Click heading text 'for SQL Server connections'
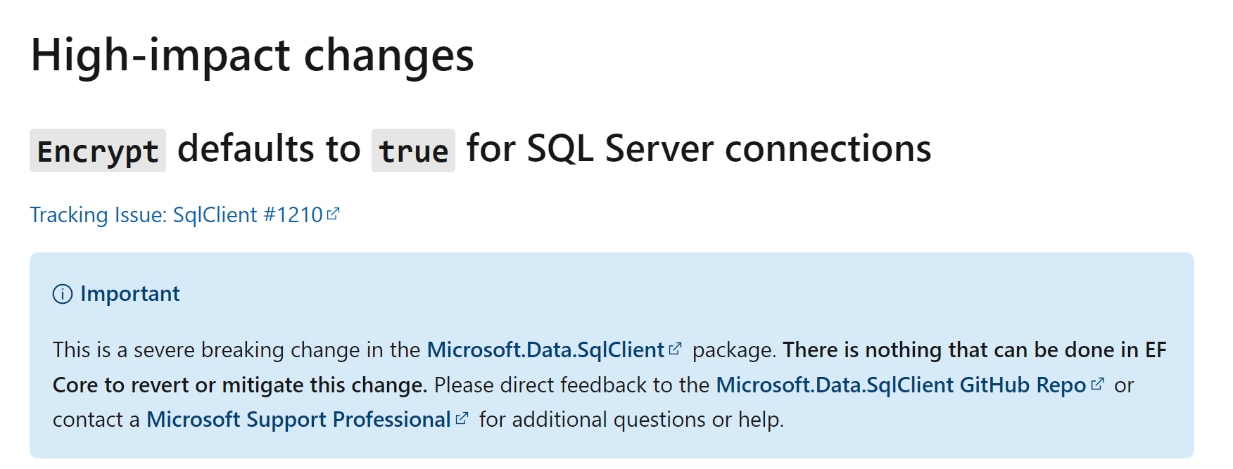Image resolution: width=1233 pixels, height=469 pixels. [x=698, y=149]
